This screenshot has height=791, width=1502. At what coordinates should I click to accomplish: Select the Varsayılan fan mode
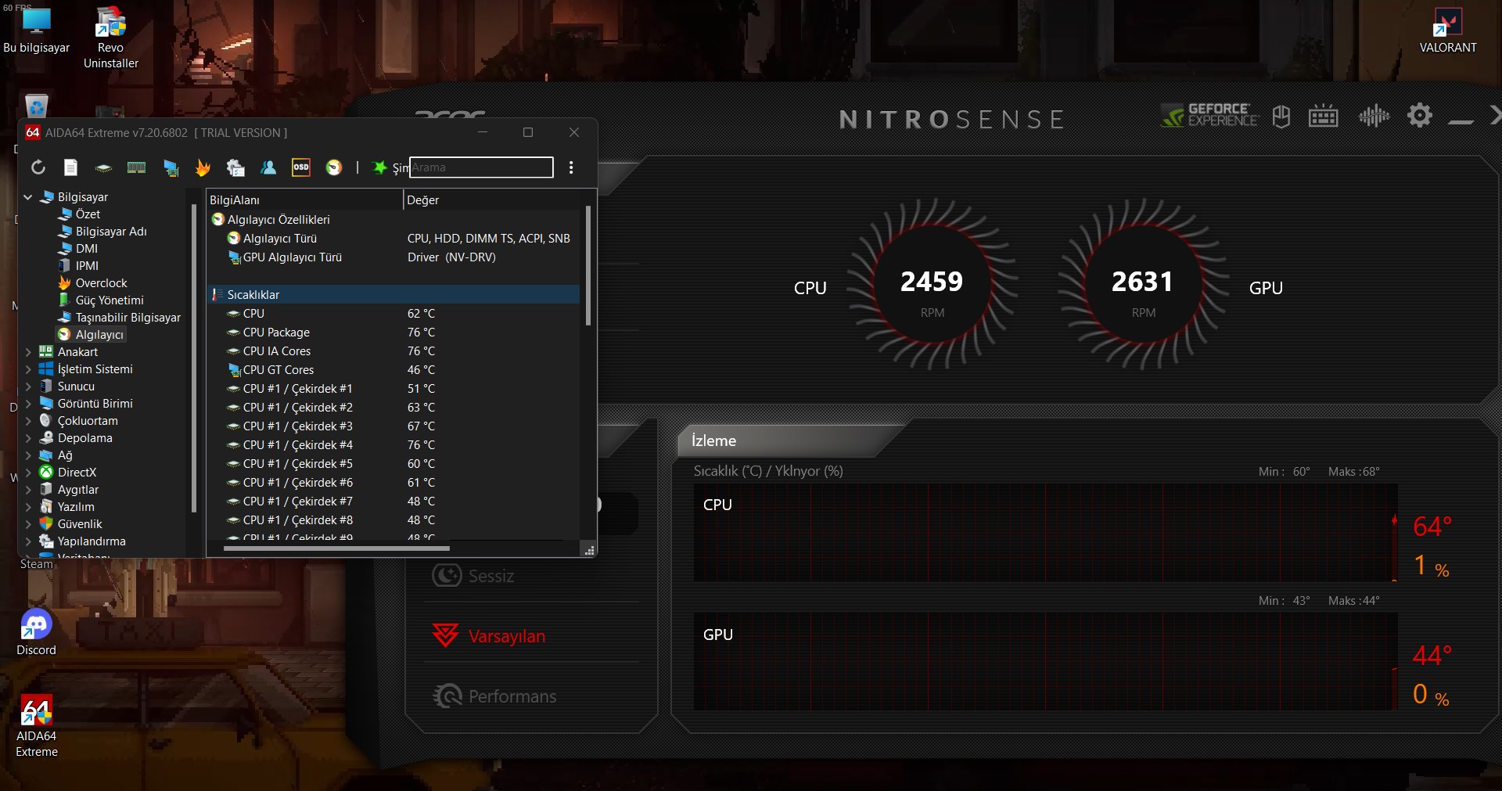point(489,636)
